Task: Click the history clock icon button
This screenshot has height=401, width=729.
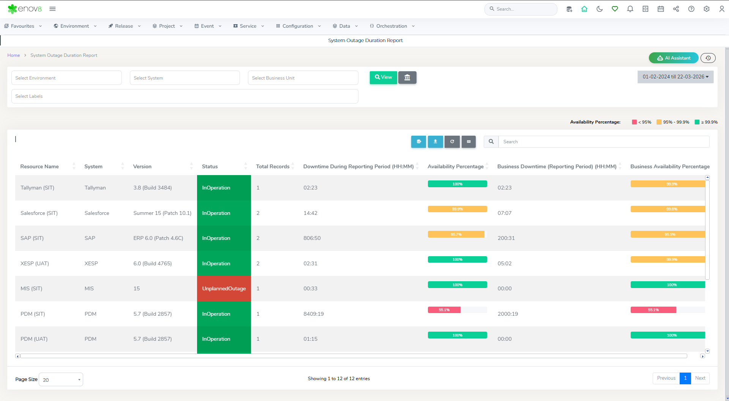Action: 708,58
